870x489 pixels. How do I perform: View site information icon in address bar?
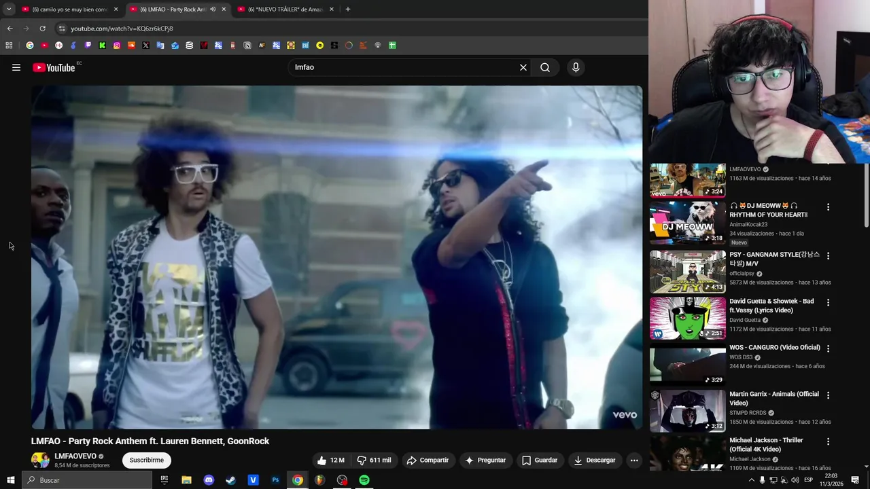click(62, 29)
